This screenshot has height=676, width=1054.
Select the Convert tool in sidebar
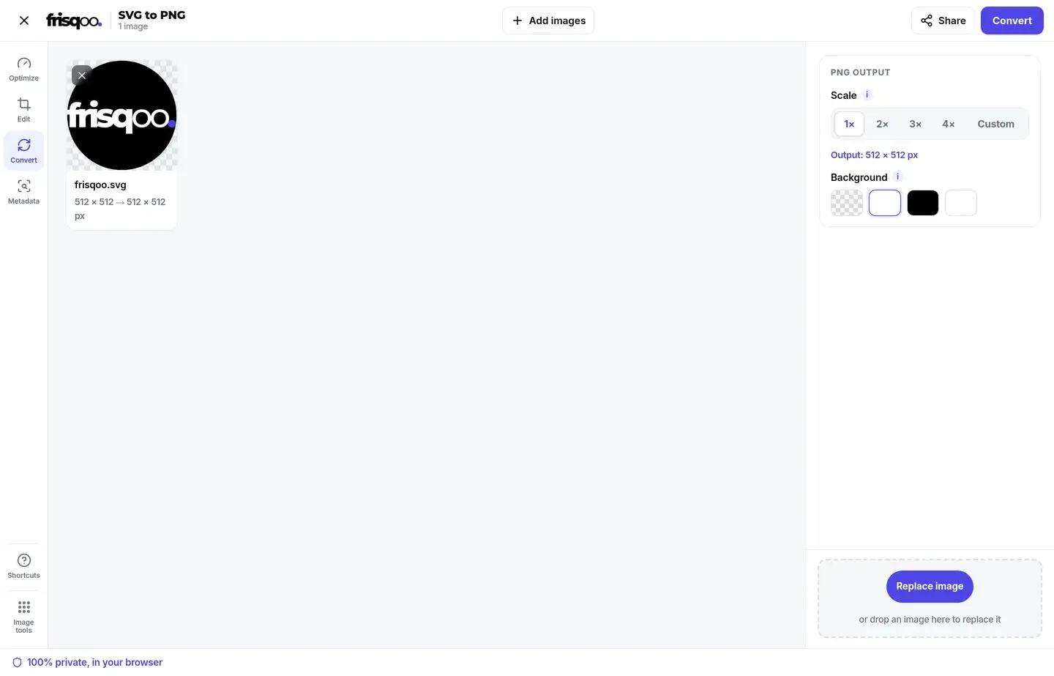pyautogui.click(x=24, y=151)
